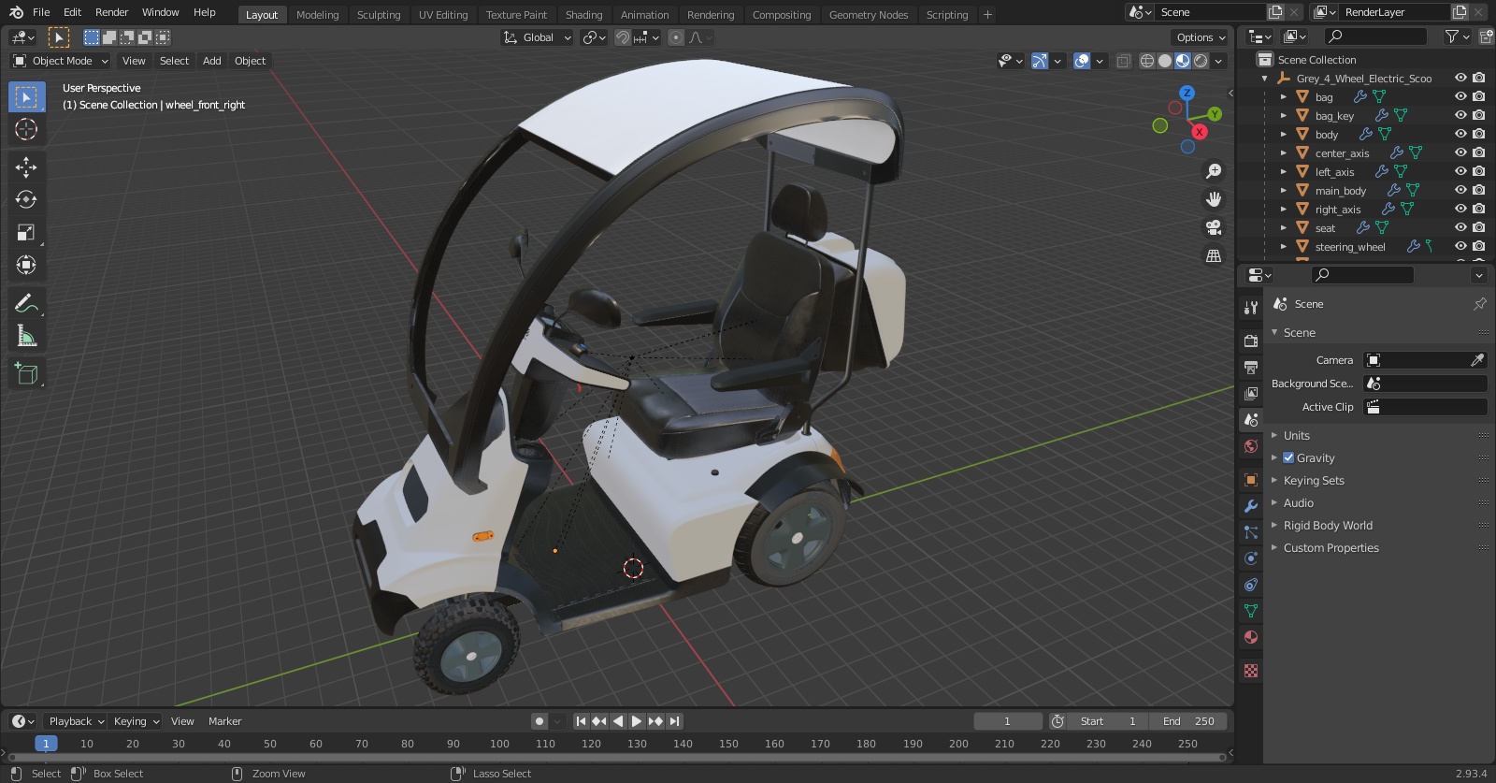Open the Playback dropdown in timeline

tap(77, 721)
